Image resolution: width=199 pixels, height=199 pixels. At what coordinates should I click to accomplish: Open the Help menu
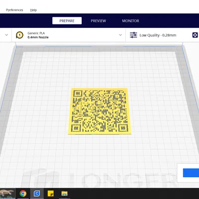tap(33, 10)
